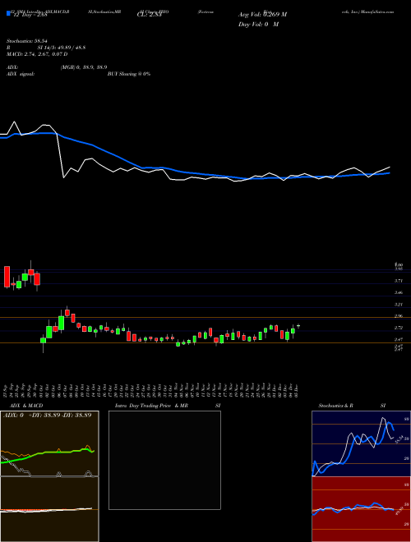Click the '(MGR) 0, 38.9, 38.9' ADX values
Screen dimensions: 411x542
[84, 67]
